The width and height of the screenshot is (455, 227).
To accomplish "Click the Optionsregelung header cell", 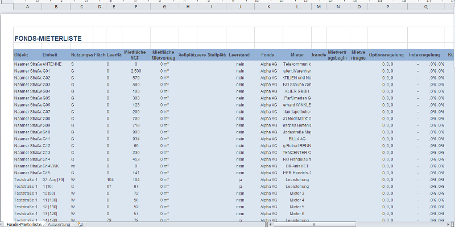I will [x=388, y=54].
